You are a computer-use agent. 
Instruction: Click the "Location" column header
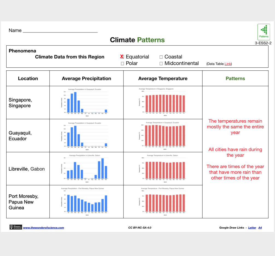coord(28,78)
